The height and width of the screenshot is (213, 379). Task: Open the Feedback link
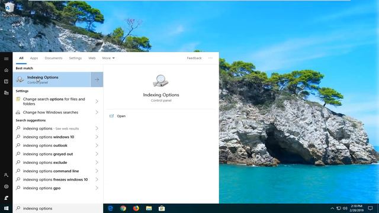[194, 58]
